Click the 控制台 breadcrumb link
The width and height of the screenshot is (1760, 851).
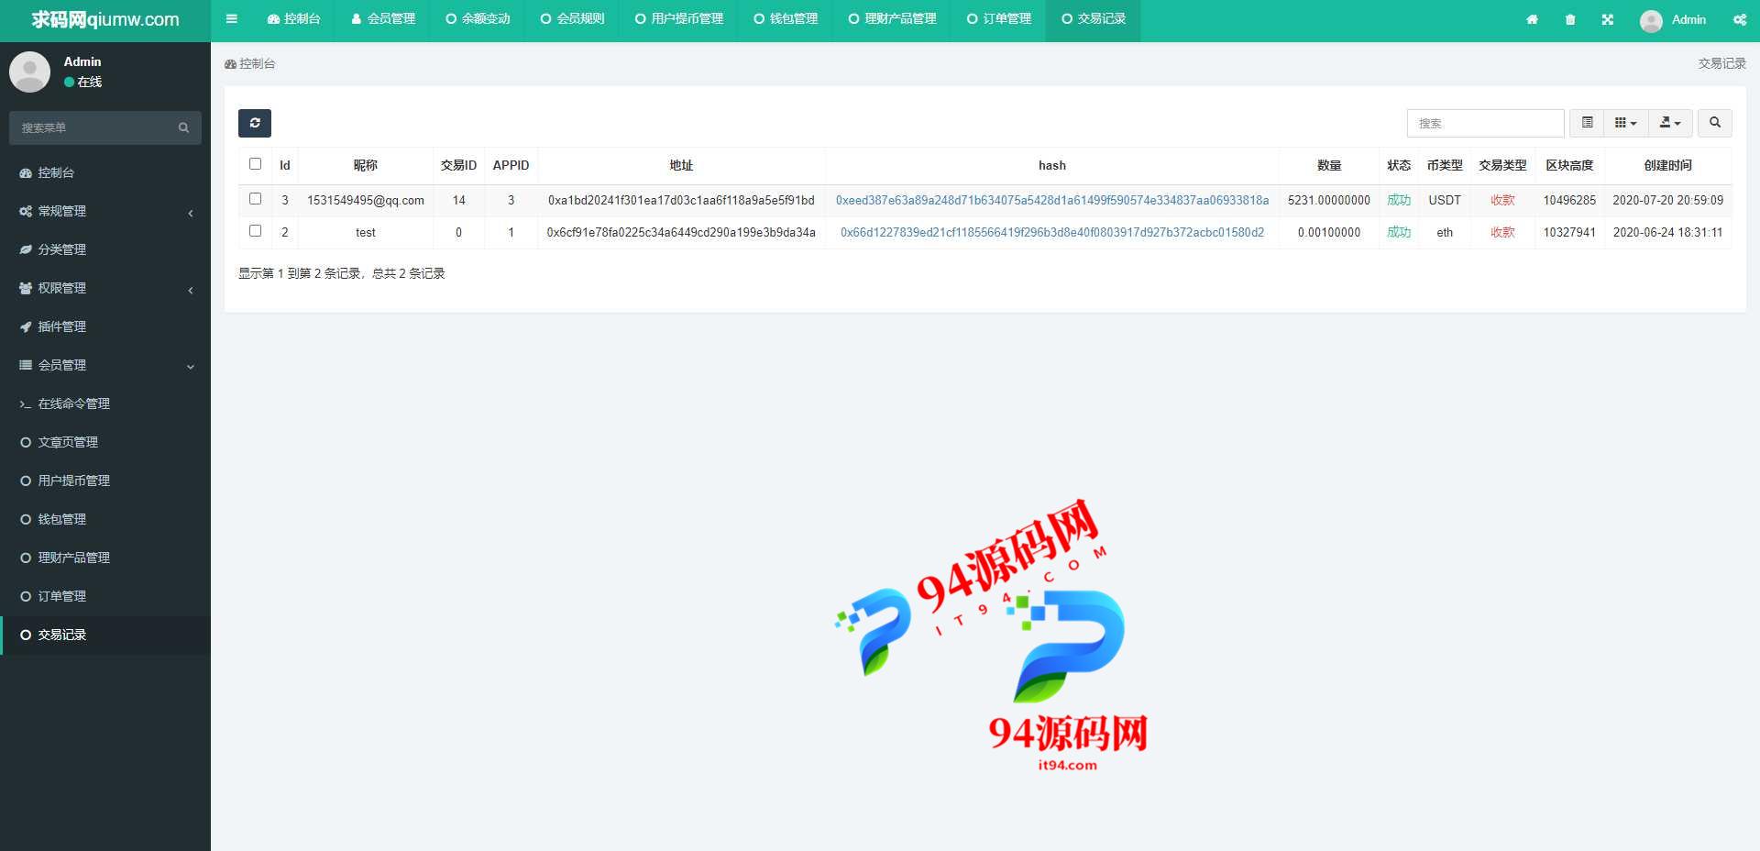coord(250,64)
